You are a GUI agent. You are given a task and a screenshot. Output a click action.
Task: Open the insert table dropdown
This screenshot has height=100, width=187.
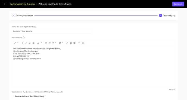(61, 43)
